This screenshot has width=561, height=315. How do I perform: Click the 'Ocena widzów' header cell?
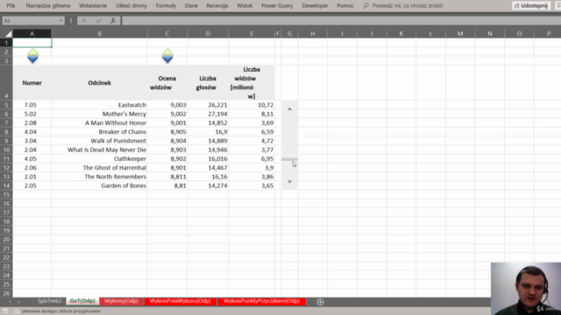[167, 82]
